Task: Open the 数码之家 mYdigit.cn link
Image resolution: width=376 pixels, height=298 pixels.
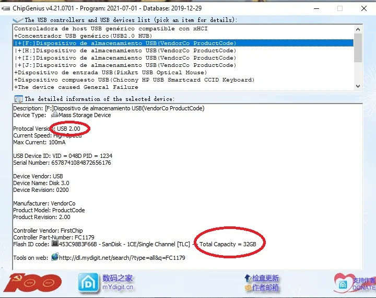Action: (118, 282)
